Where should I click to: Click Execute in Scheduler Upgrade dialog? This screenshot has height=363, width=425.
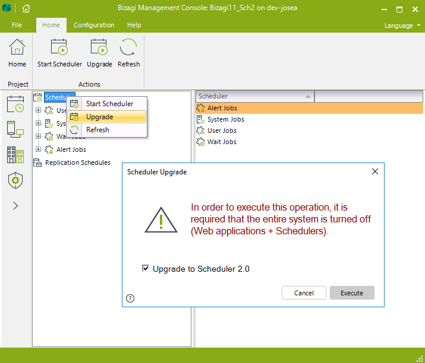tap(352, 293)
